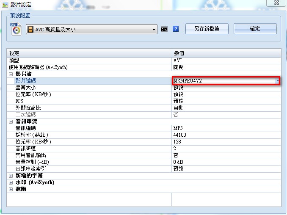Open the AVC 高質量及大小 preset dropdown
This screenshot has height=215, width=287.
pos(91,29)
